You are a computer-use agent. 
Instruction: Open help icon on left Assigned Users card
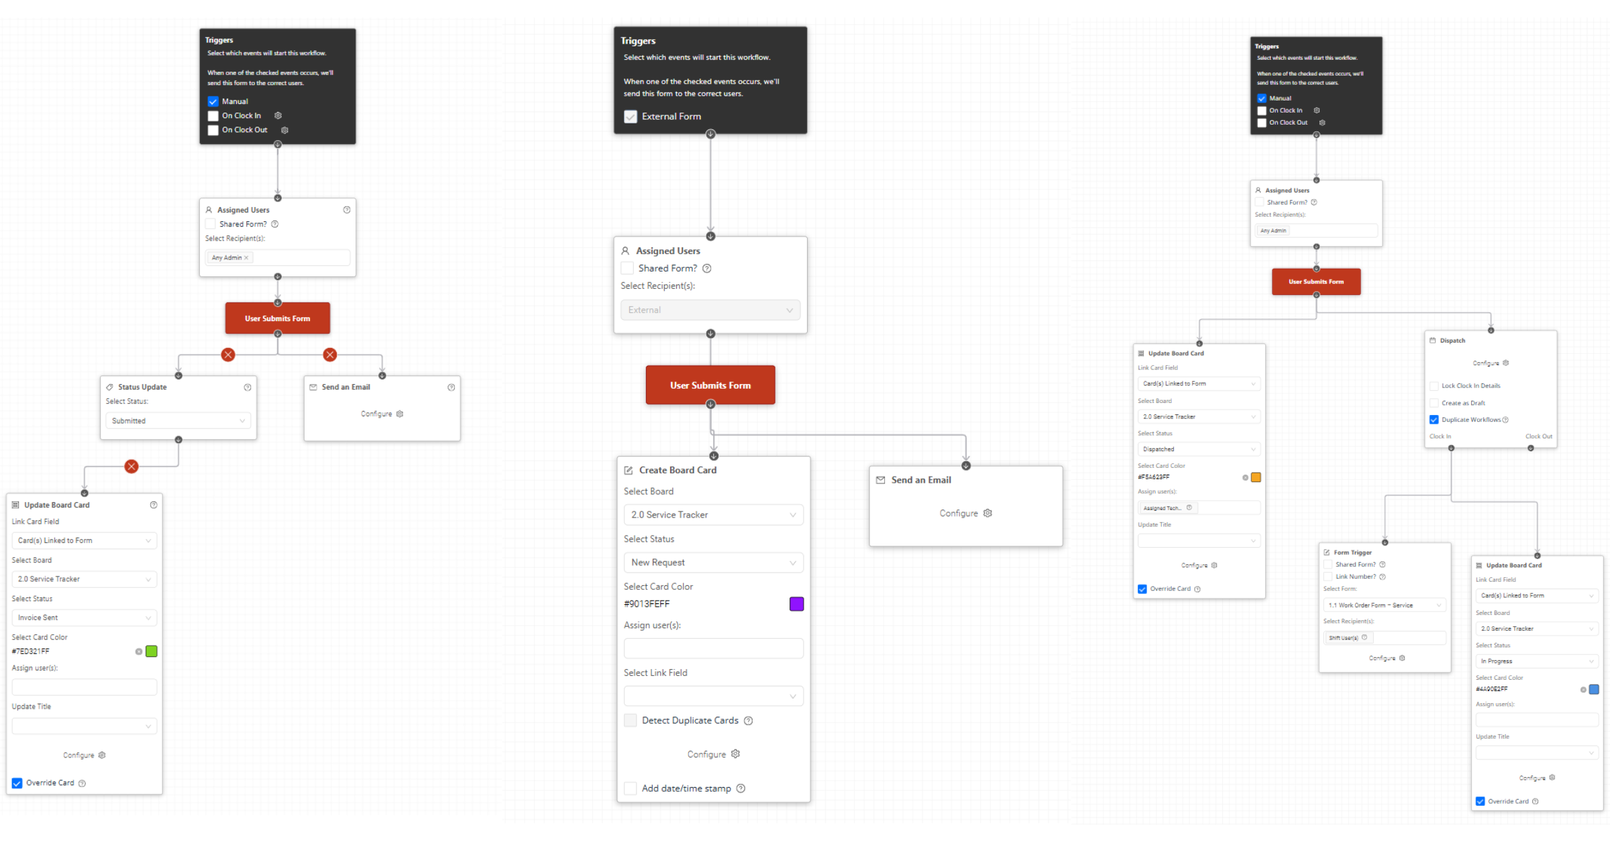[x=347, y=210]
